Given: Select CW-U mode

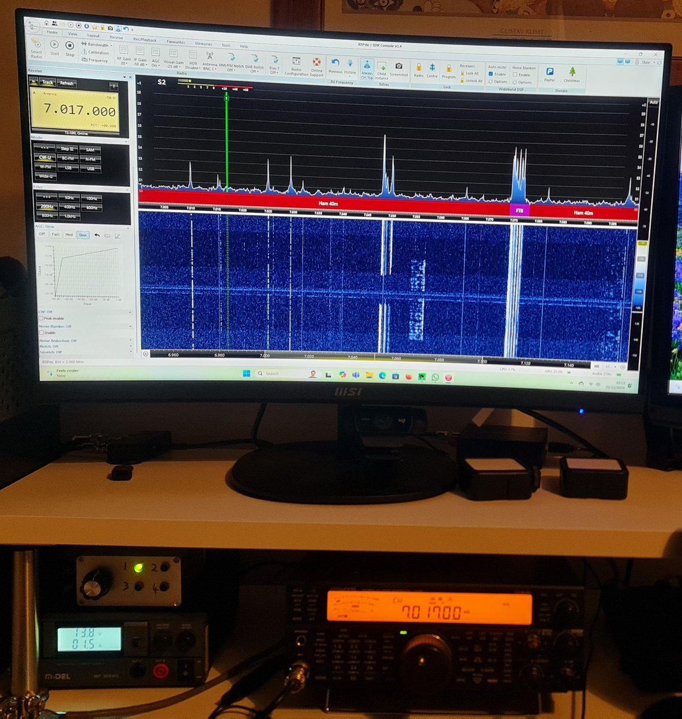Looking at the screenshot, I should coord(44,158).
